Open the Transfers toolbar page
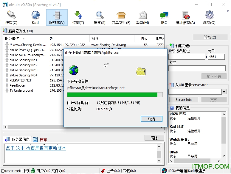 tap(78, 17)
